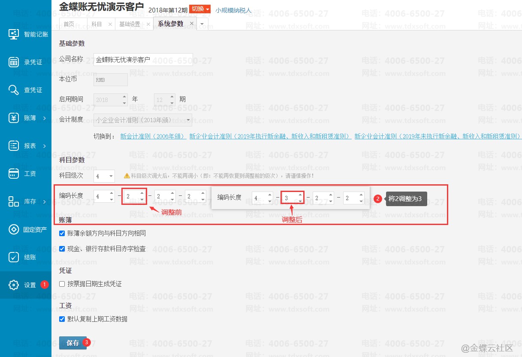522x357 pixels.
Task: Select the 账簿 ledger icon in sidebar
Action: click(x=14, y=117)
